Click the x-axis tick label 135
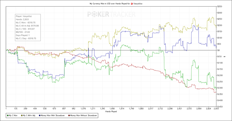 coord(16,109)
